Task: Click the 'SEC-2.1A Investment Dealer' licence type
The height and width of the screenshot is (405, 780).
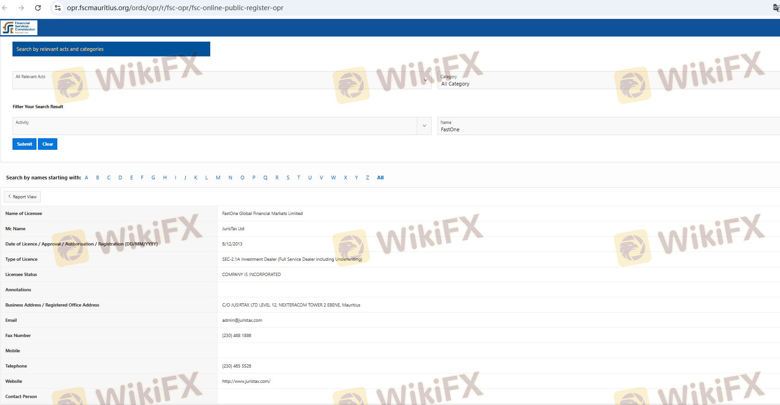Action: pos(292,259)
